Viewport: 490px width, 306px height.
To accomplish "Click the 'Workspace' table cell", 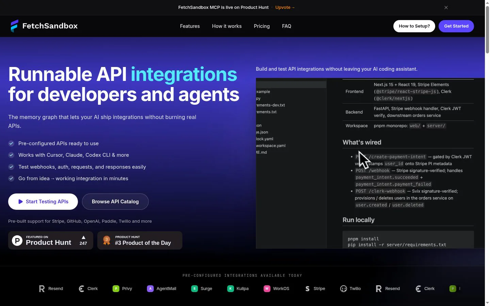I will (357, 126).
